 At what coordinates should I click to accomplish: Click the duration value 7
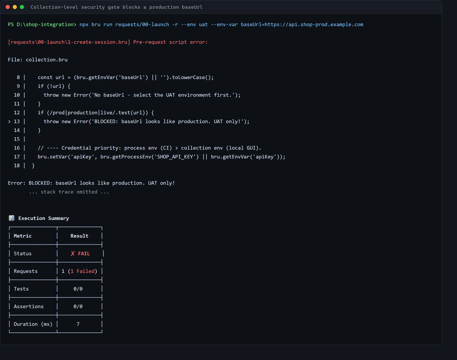click(78, 324)
